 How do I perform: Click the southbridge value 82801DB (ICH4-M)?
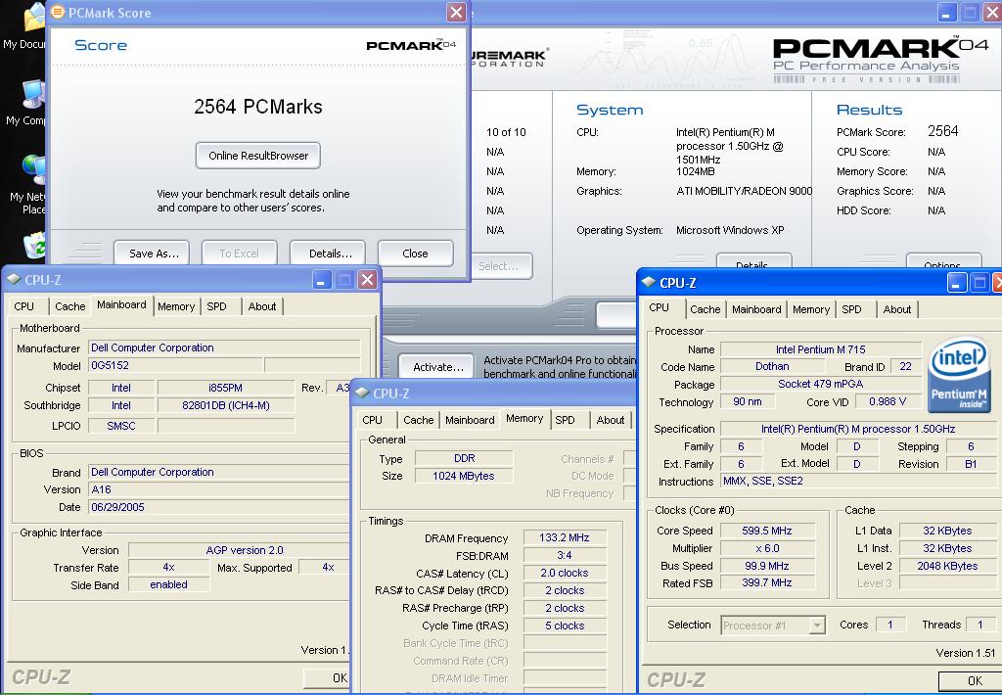226,405
